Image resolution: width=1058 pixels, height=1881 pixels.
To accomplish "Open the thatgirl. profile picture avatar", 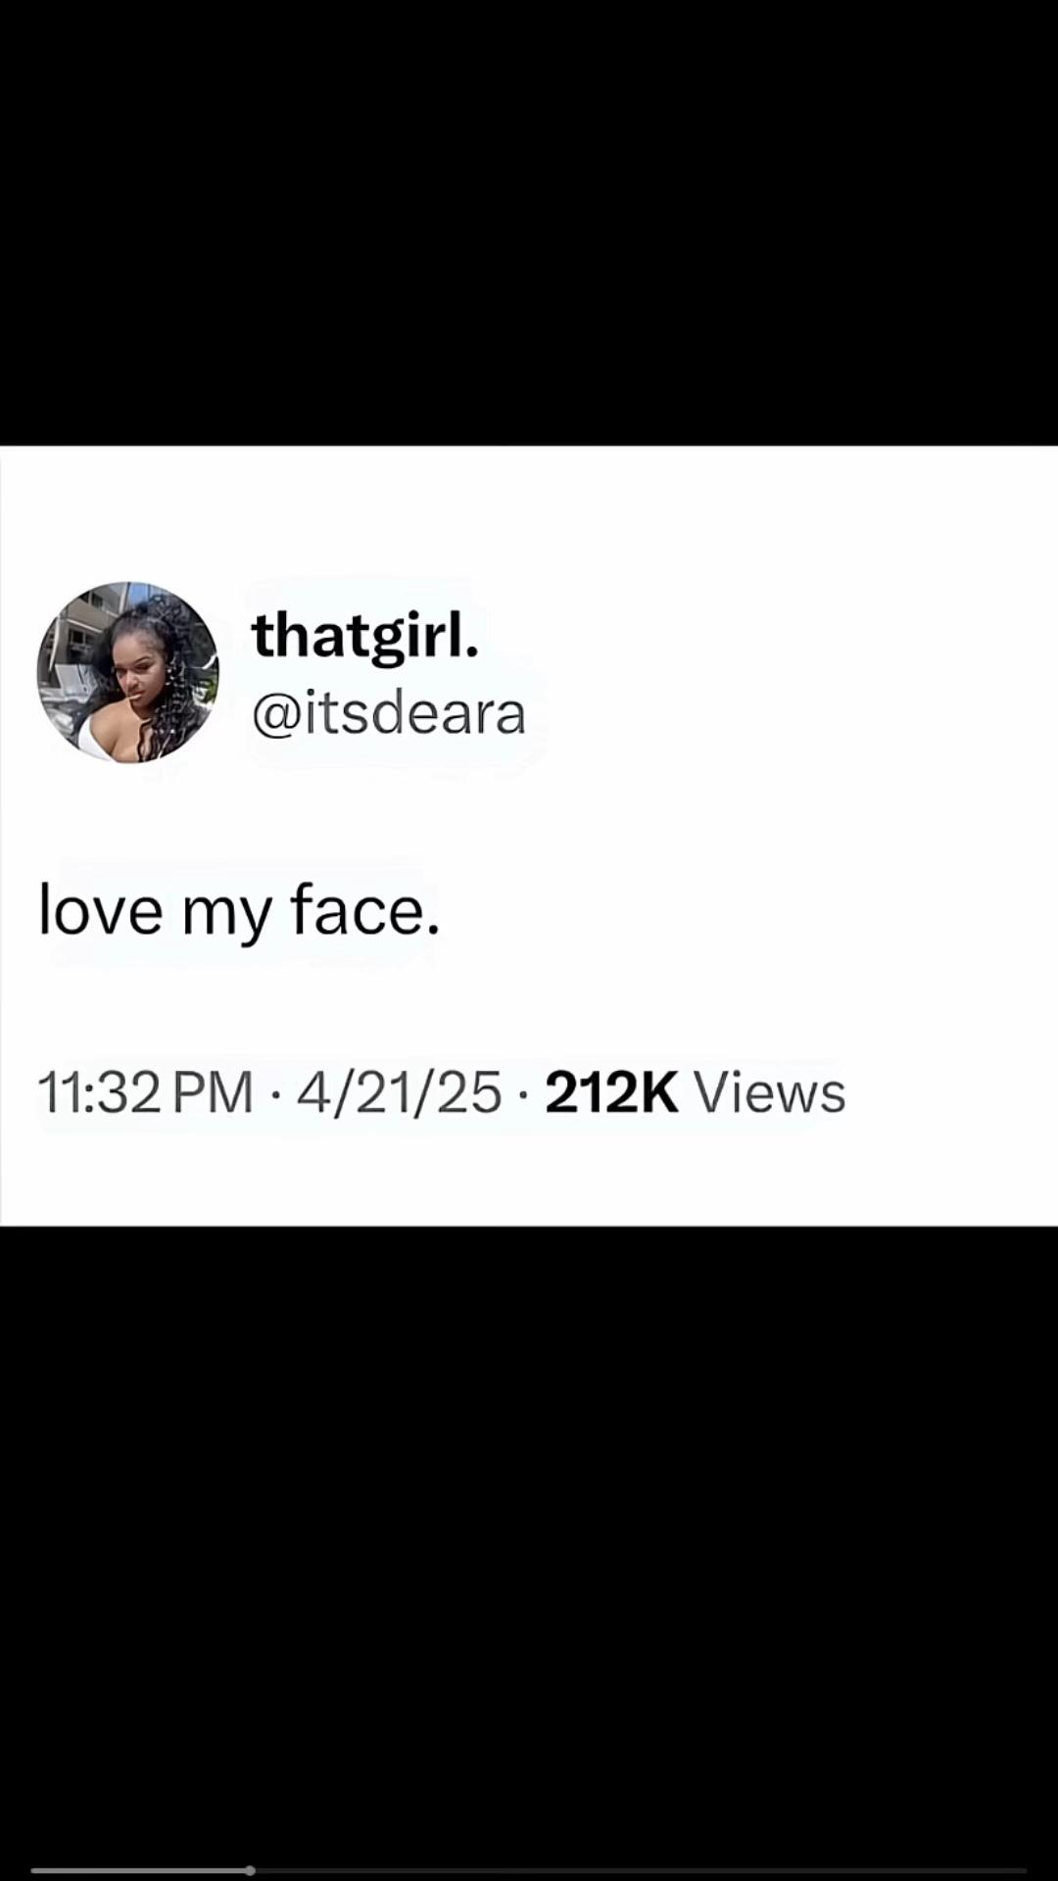I will tap(128, 672).
